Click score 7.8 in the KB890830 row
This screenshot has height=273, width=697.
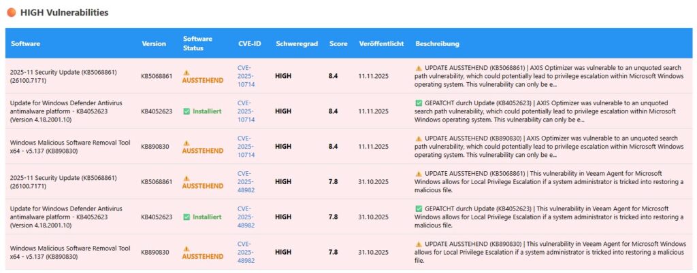334,252
